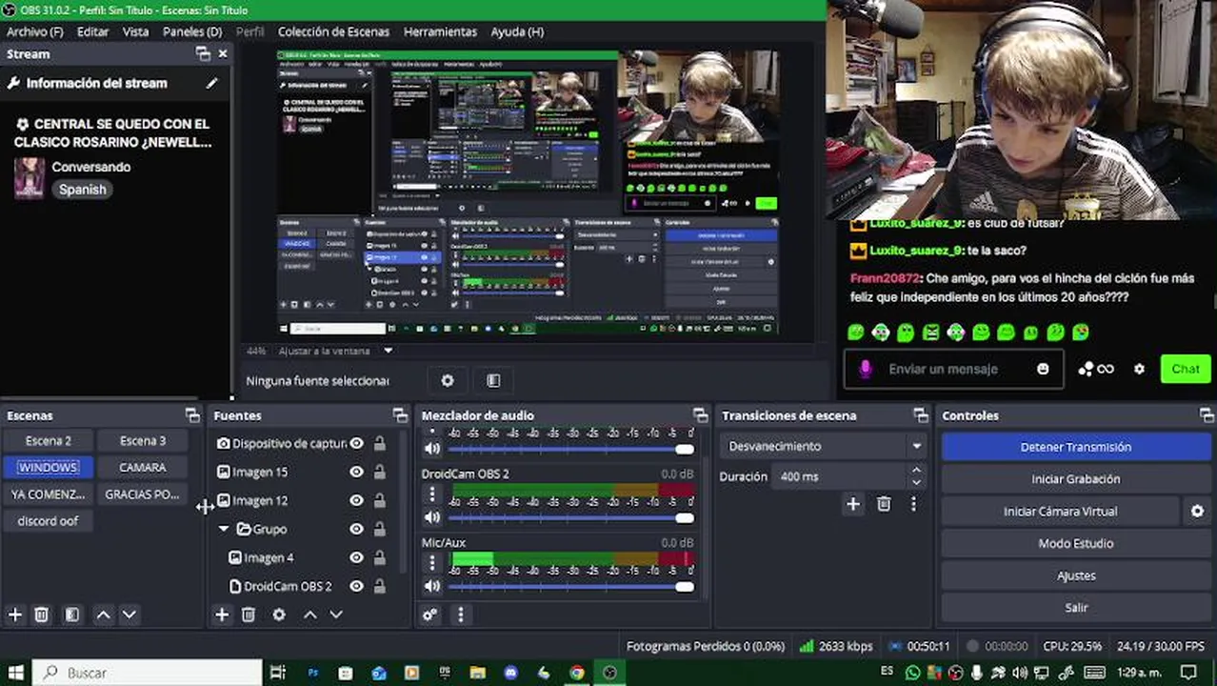
Task: Start recording with Iniciar Grabación
Action: click(1076, 479)
